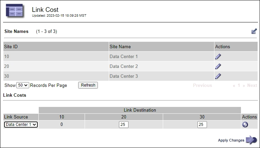Click the Site Name column header
The height and width of the screenshot is (148, 260).
point(120,47)
